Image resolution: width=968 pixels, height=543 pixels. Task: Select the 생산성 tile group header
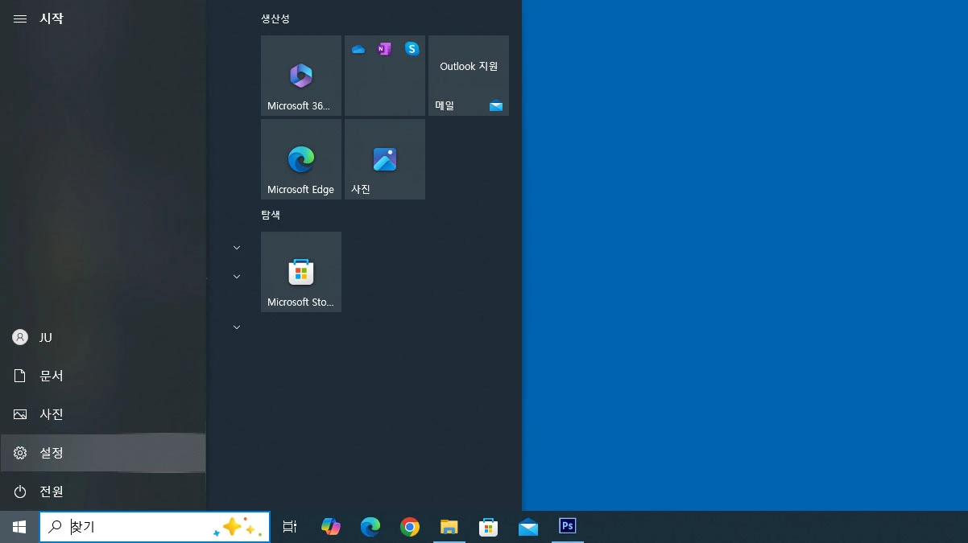(275, 19)
